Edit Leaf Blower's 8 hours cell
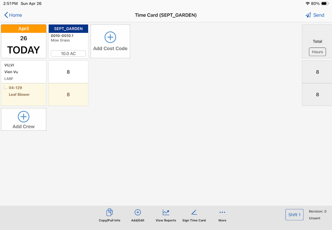This screenshot has height=230, width=332. (68, 95)
